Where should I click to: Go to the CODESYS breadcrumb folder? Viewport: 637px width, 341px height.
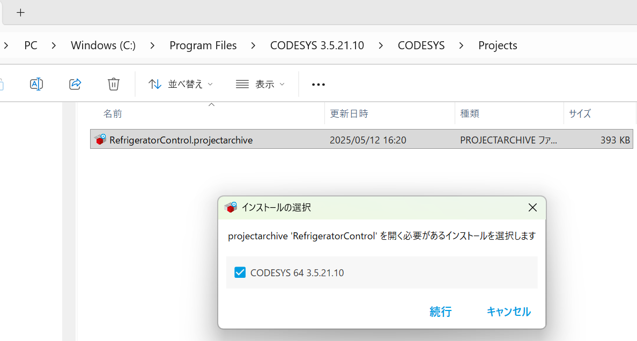coord(421,46)
